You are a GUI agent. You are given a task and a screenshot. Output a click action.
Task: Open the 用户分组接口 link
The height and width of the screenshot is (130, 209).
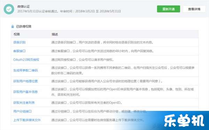pos(22,111)
